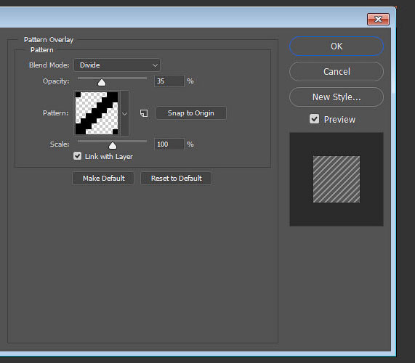Screen dimensions: 415x363
Task: Click the Scale slider handle
Action: coord(113,145)
